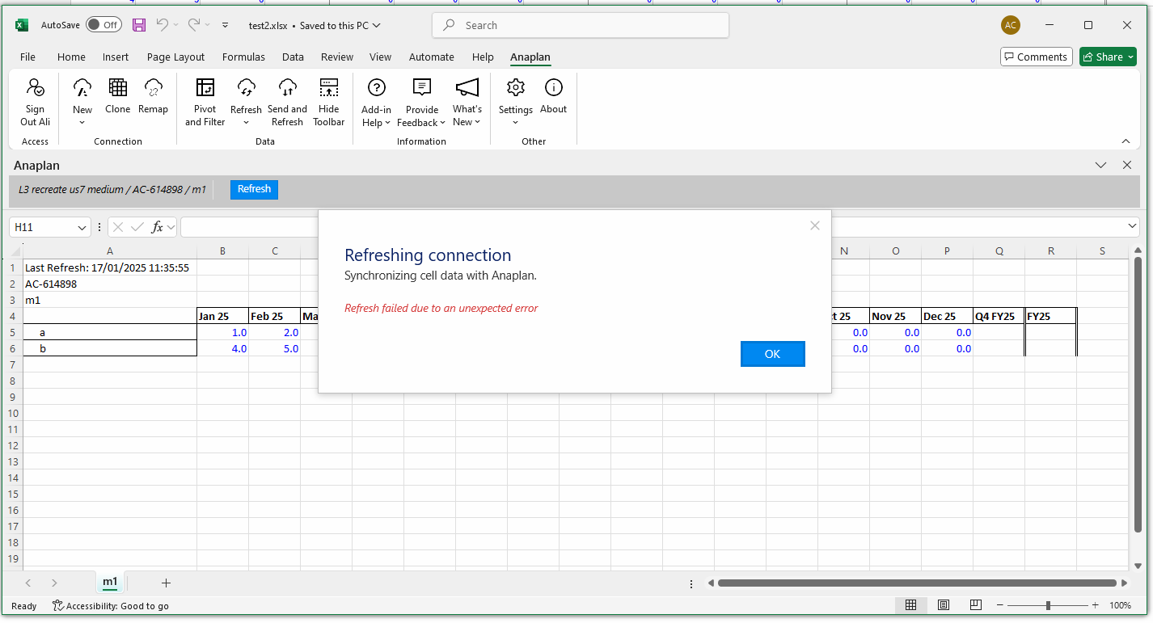Toggle the AutoSave switch

click(103, 25)
